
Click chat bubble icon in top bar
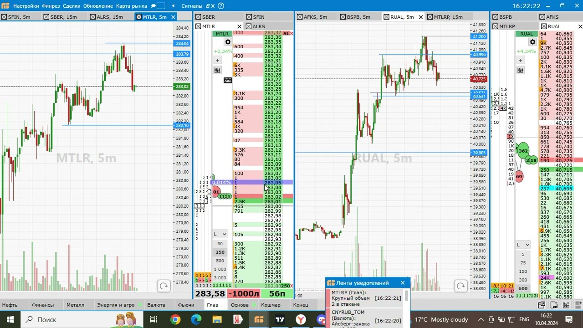click(154, 6)
